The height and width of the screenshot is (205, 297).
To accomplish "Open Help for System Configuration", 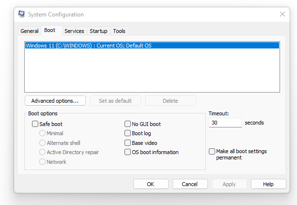I will click(x=268, y=184).
